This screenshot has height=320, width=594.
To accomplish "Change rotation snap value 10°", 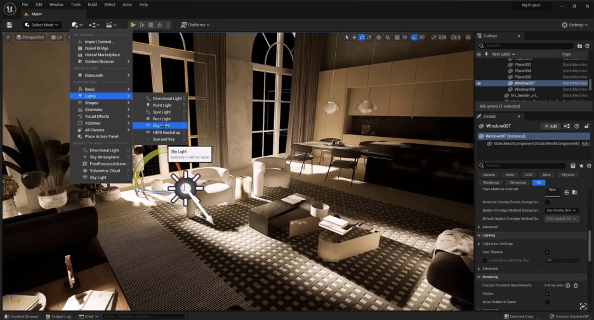I will [x=421, y=37].
